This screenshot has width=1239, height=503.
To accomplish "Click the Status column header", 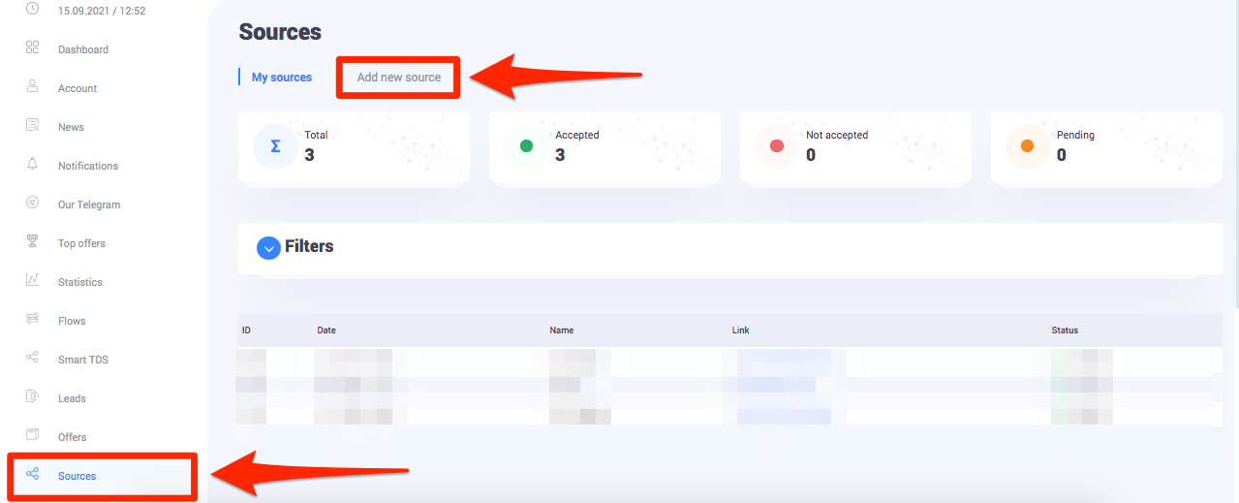I will click(1065, 330).
